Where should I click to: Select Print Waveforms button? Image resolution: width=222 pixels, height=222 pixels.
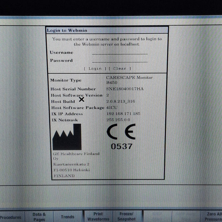pos(98,217)
